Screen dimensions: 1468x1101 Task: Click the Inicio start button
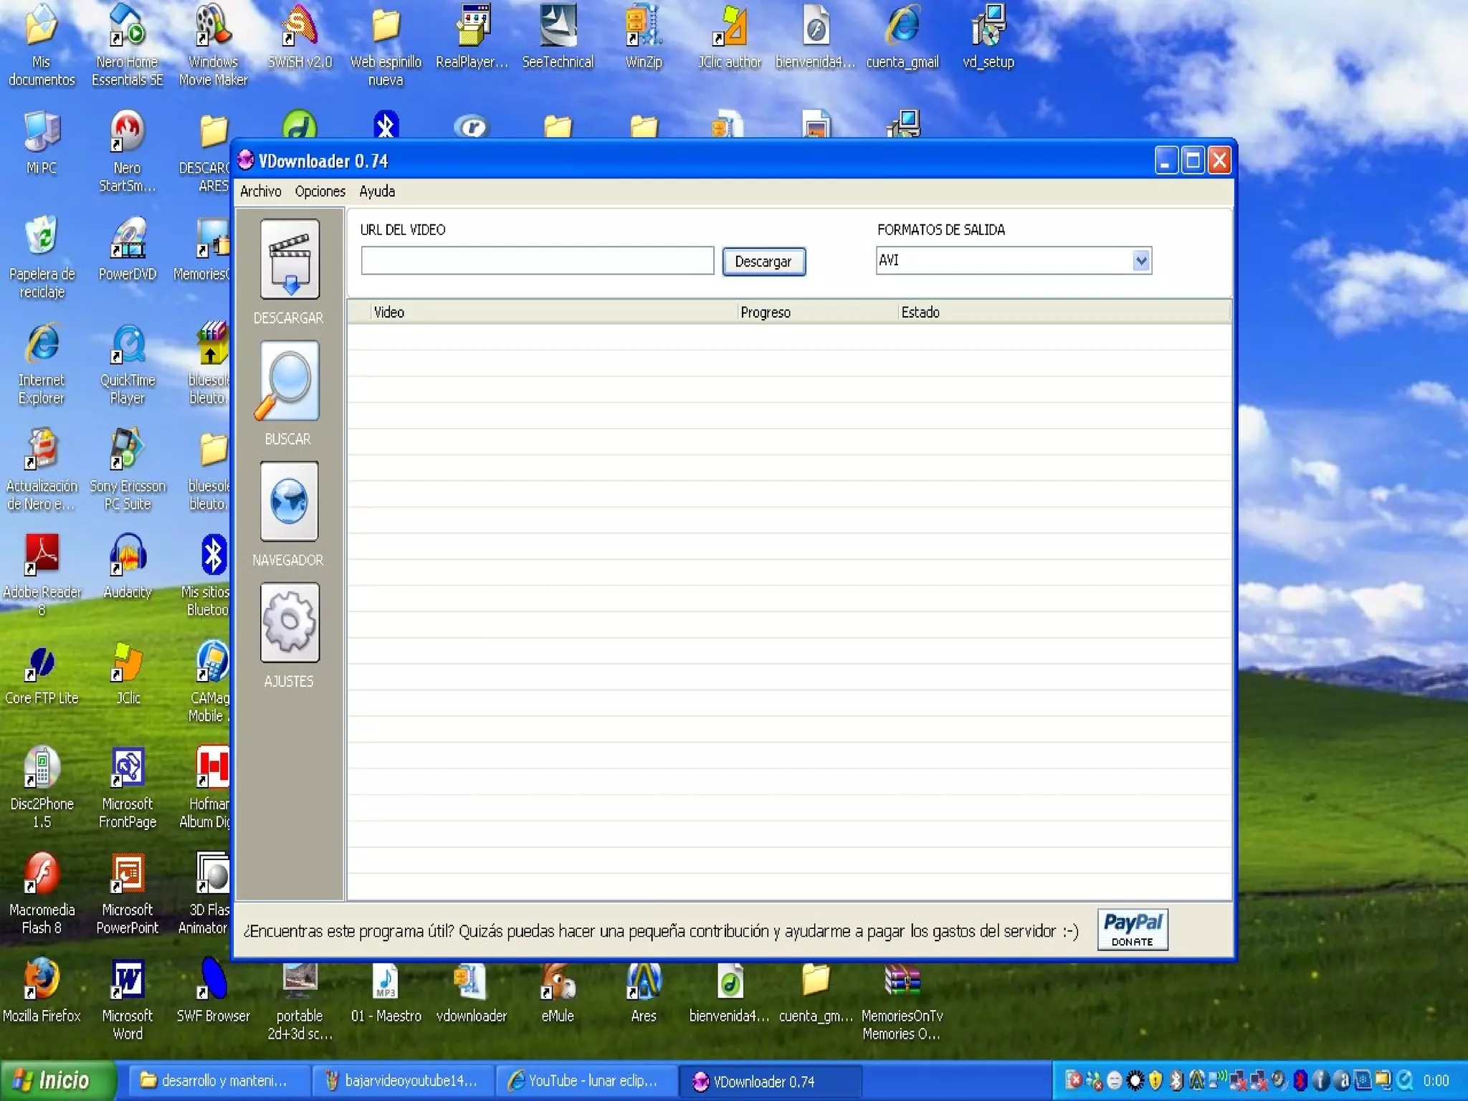[x=56, y=1080]
